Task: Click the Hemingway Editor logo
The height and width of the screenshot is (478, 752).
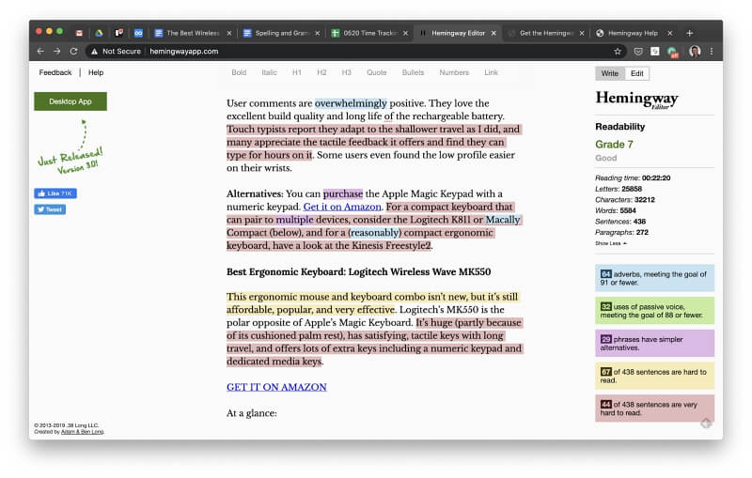Action: click(x=637, y=100)
